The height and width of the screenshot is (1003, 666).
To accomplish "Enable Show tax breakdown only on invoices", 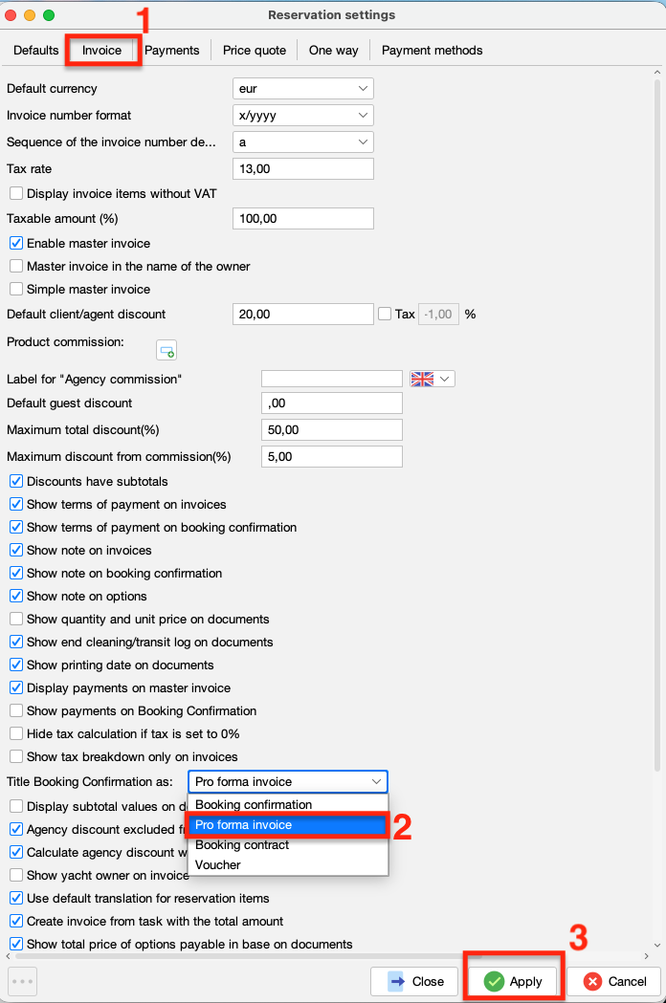I will point(16,756).
